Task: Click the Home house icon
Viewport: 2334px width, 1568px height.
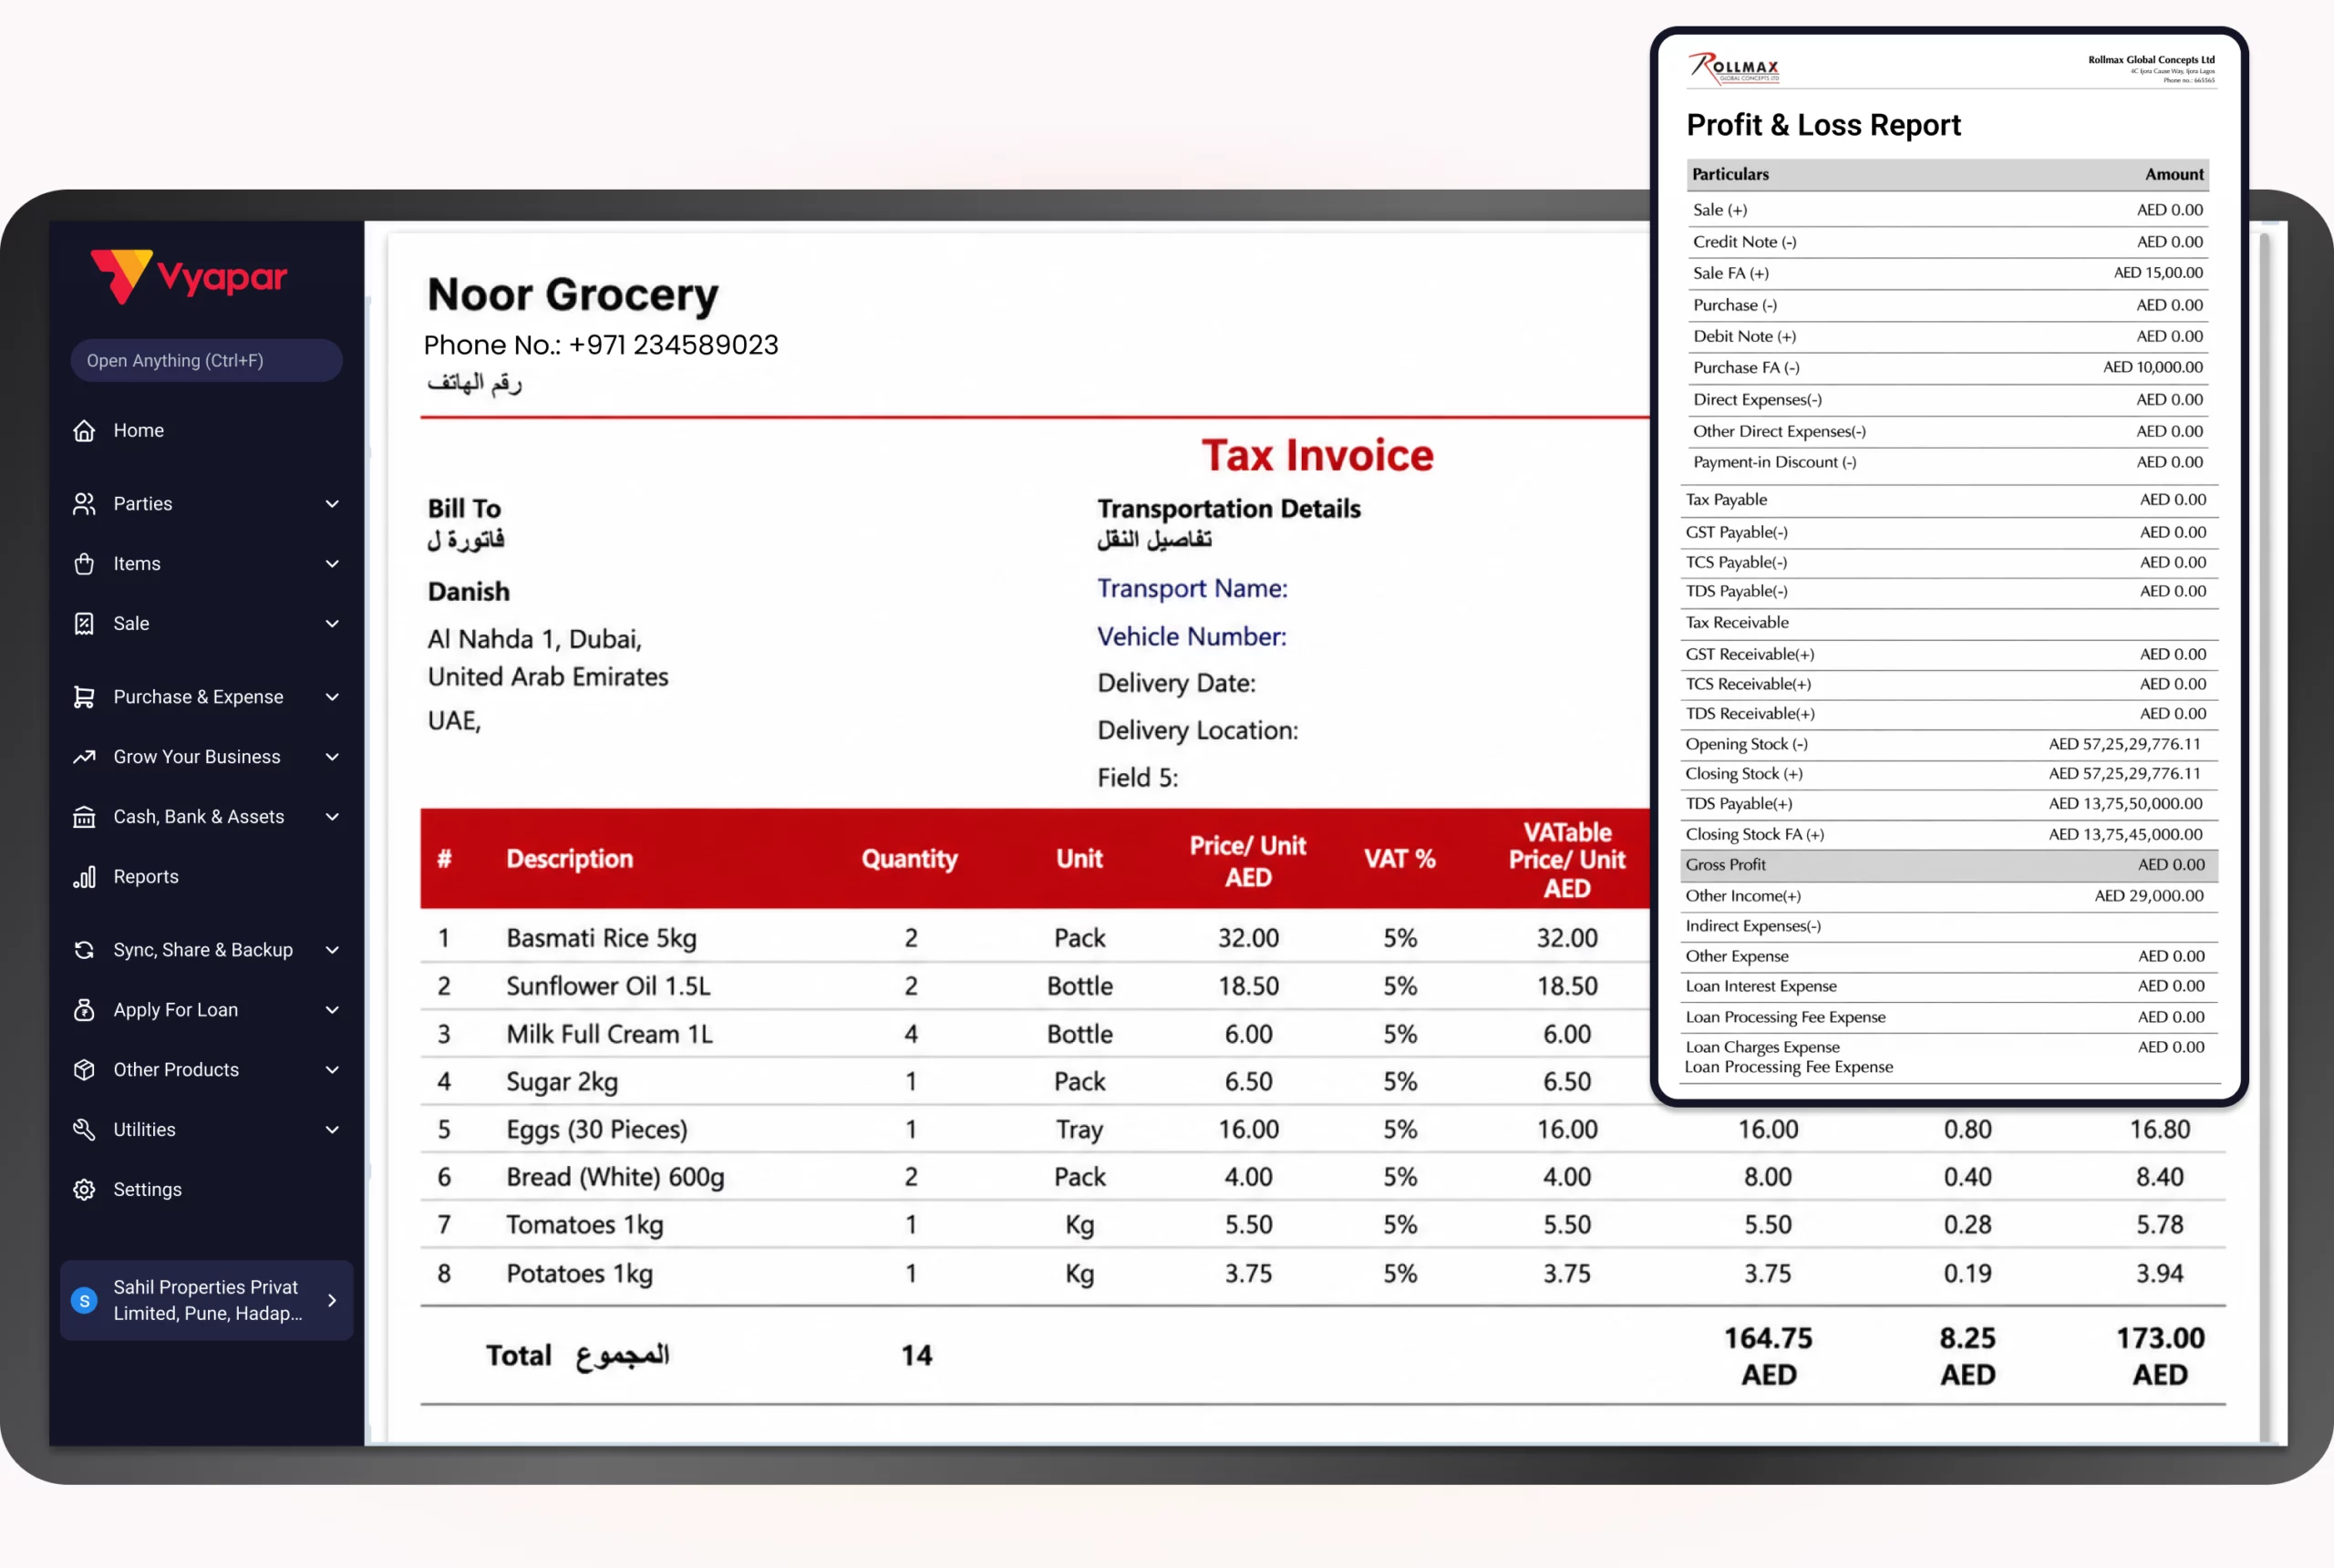Action: click(84, 430)
